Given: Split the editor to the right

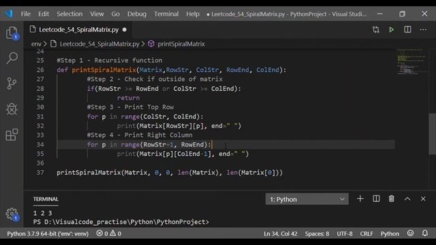Looking at the screenshot, I should click(407, 29).
